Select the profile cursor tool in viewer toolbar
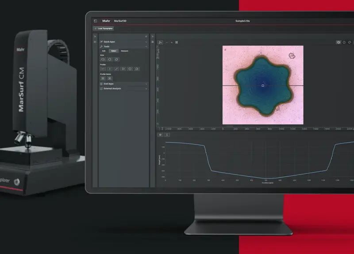 [x=160, y=42]
